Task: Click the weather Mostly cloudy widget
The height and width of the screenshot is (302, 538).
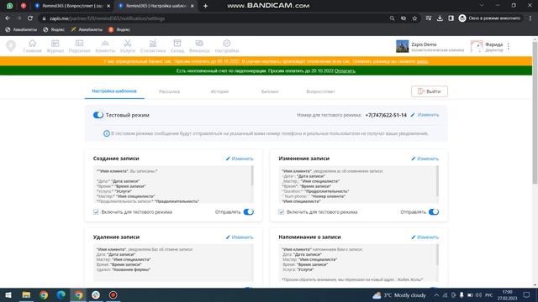Action: pos(399,294)
